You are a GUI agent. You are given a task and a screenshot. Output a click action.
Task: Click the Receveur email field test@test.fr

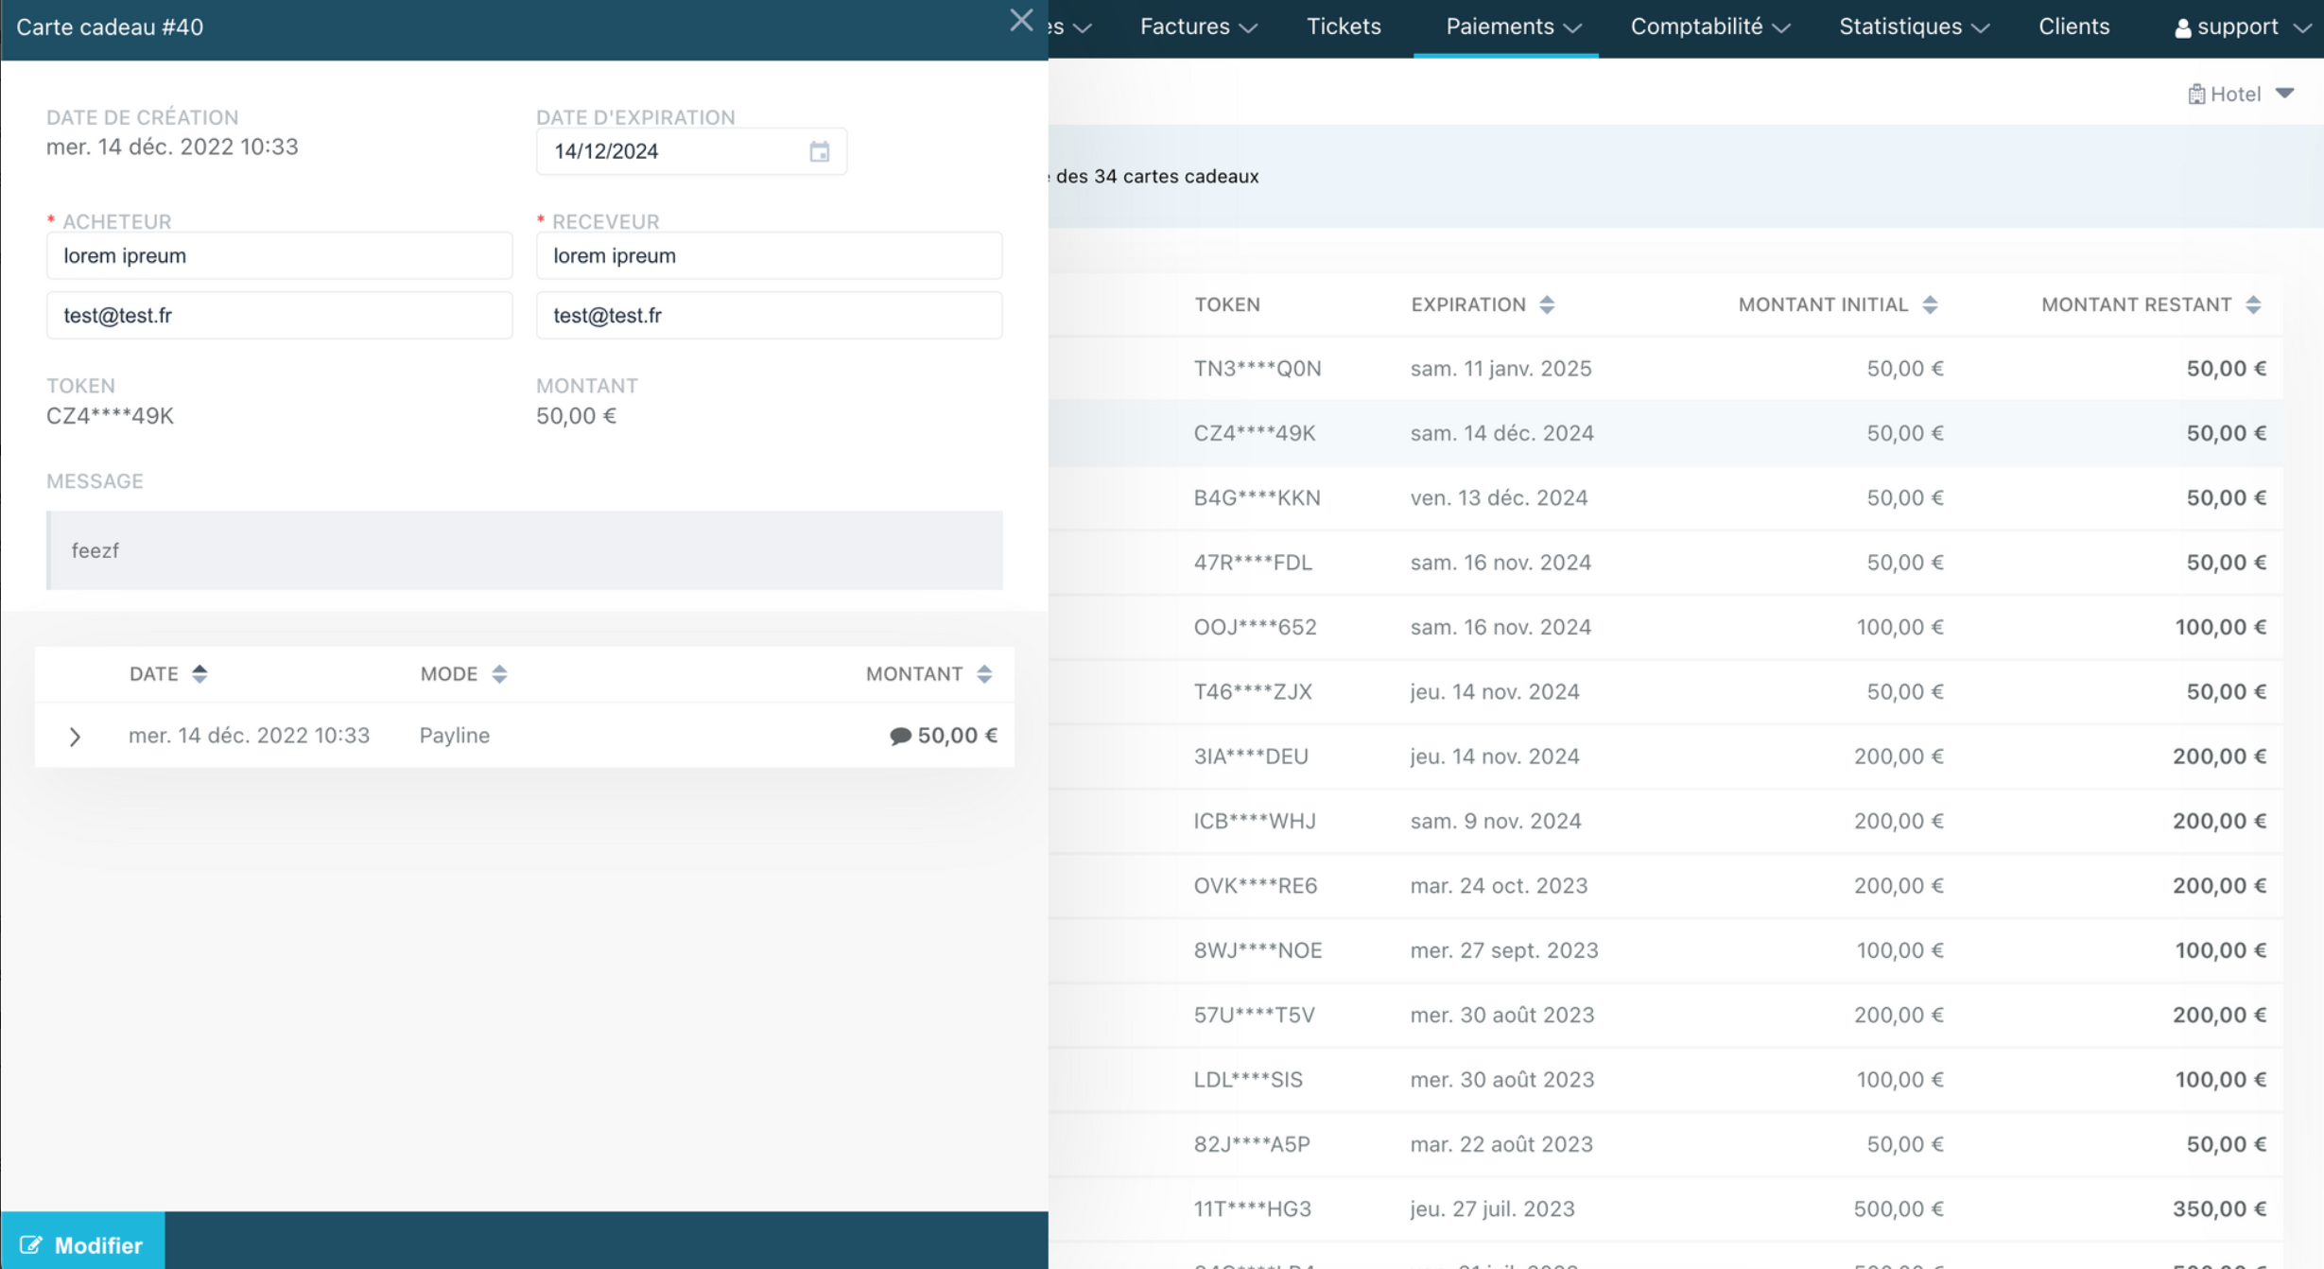coord(769,315)
